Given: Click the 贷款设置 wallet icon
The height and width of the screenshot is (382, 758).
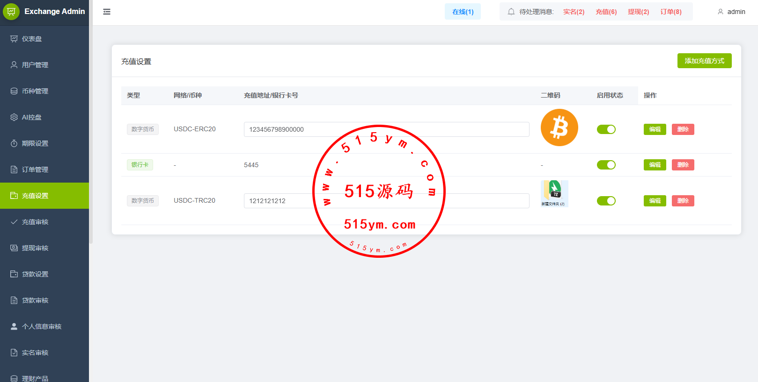Looking at the screenshot, I should (x=14, y=274).
